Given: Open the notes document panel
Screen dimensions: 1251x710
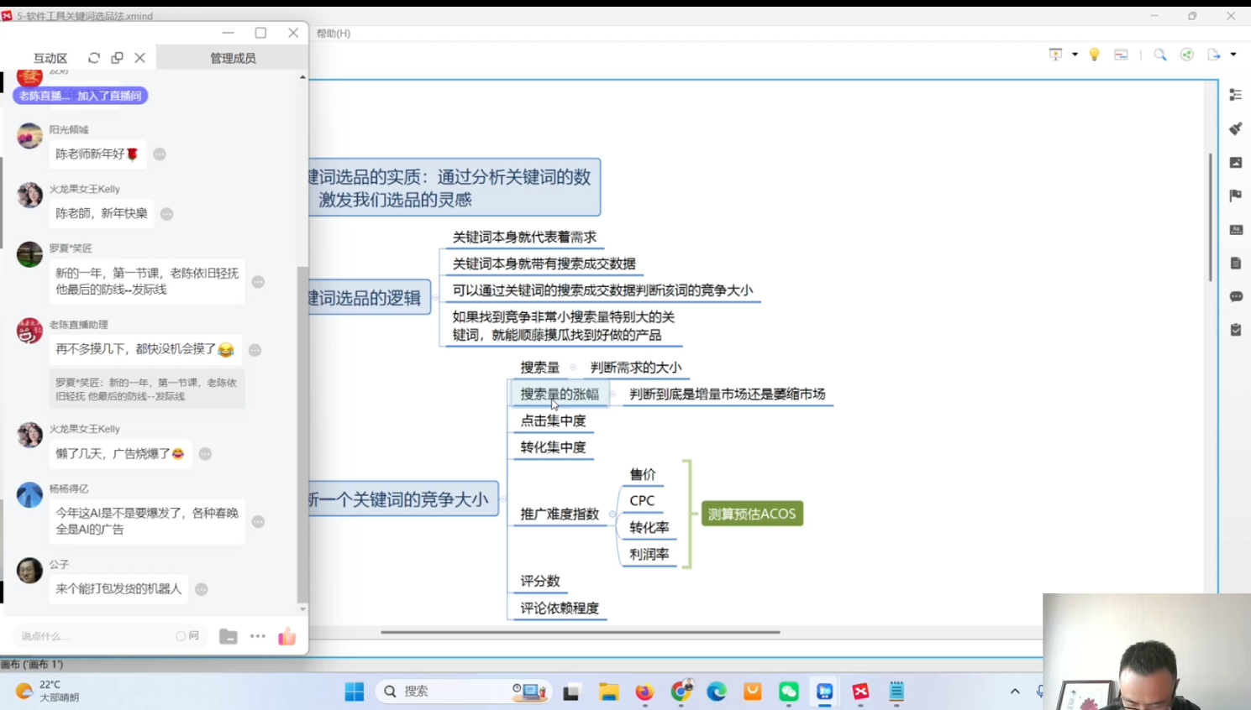Looking at the screenshot, I should 1235,263.
